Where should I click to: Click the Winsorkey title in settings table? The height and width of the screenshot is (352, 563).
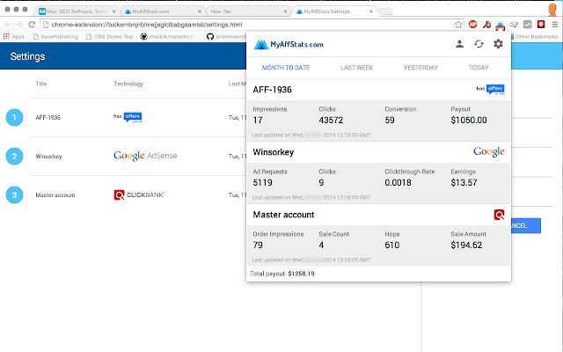(48, 157)
